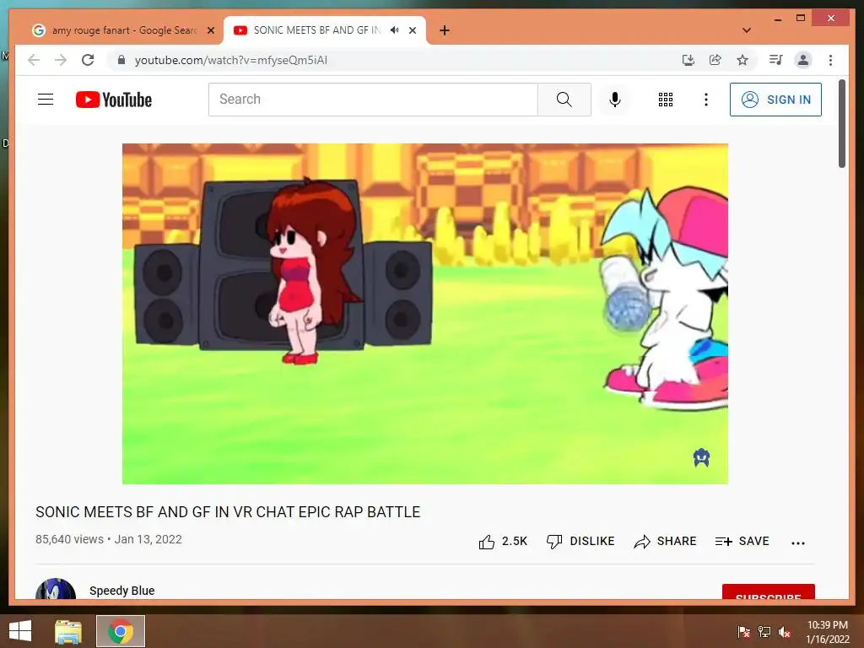Select the SONIC MEETS BF AND GF tab

[x=317, y=30]
